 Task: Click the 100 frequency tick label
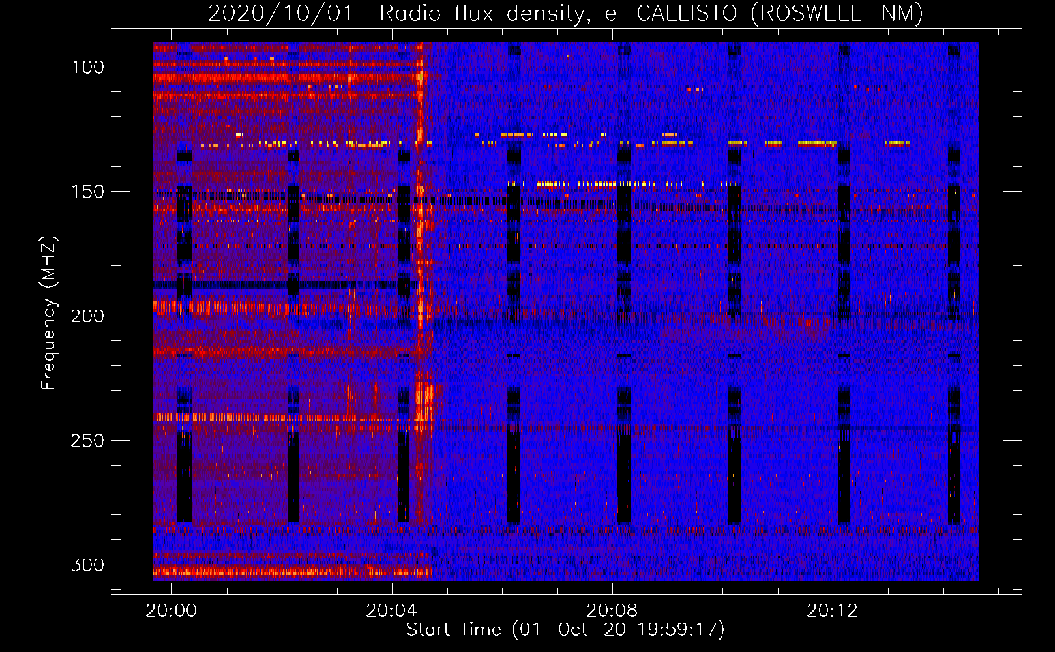click(87, 67)
